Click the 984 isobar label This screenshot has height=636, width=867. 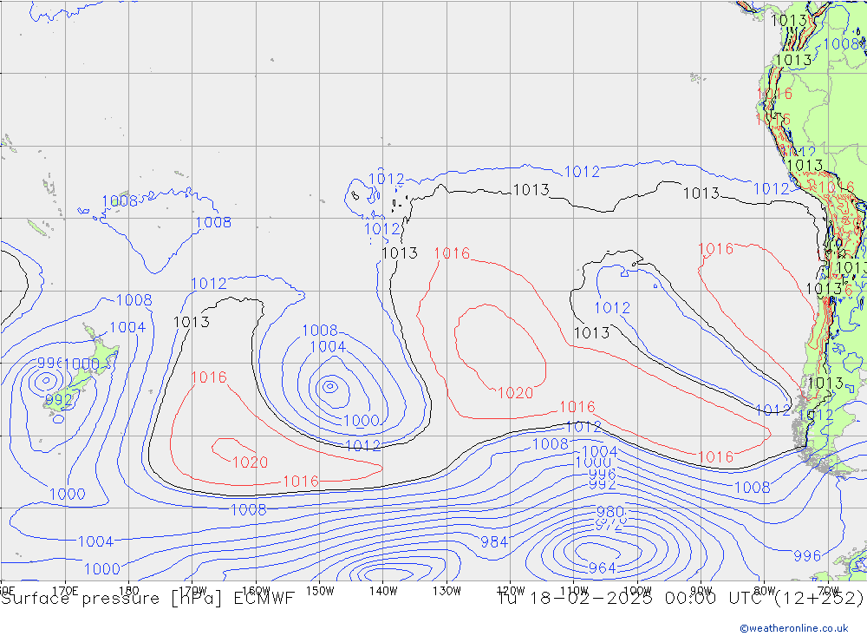[x=494, y=542]
